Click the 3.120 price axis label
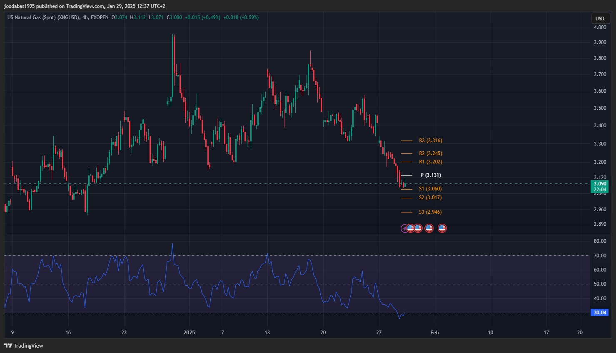 tap(600, 178)
